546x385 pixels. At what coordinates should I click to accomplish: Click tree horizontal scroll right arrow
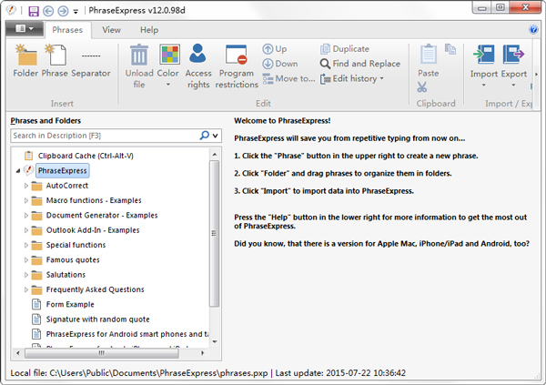click(202, 353)
